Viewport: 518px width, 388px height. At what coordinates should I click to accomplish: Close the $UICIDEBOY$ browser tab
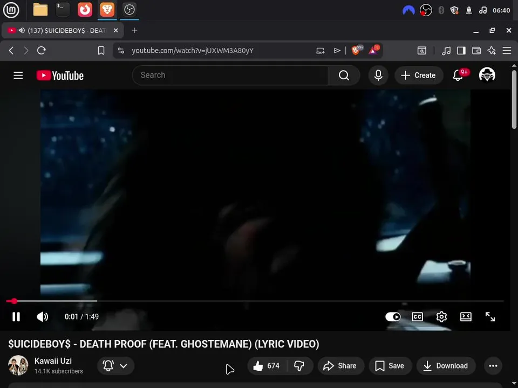click(x=115, y=30)
